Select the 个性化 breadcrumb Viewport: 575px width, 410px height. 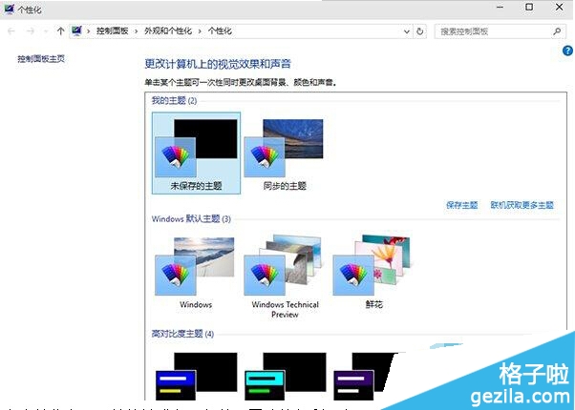tap(220, 31)
